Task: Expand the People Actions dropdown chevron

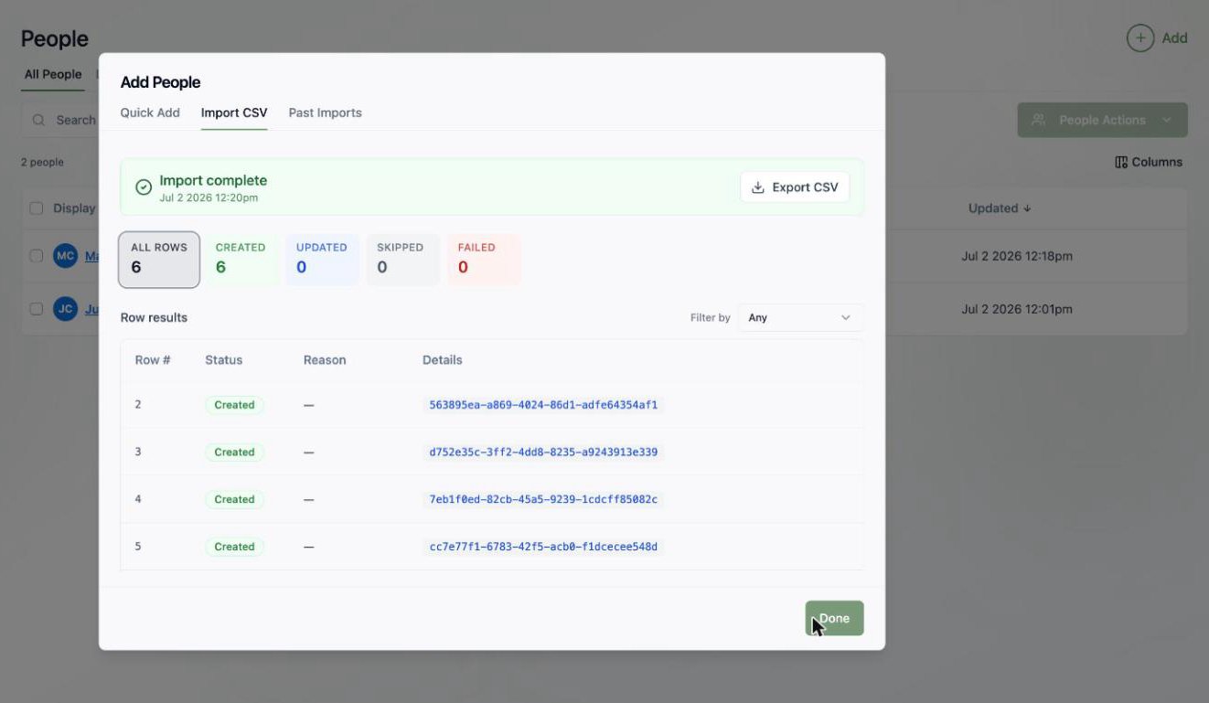Action: click(1167, 120)
